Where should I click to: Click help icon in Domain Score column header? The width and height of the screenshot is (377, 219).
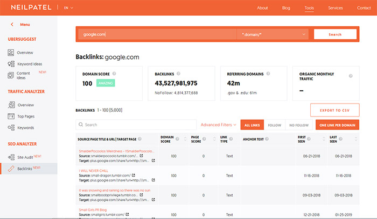(177, 139)
